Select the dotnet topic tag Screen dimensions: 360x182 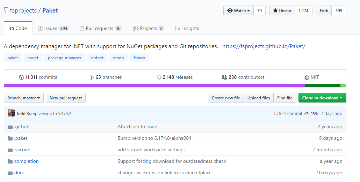pos(97,58)
